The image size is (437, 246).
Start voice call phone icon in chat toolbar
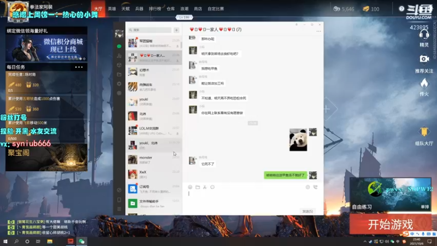(x=315, y=187)
